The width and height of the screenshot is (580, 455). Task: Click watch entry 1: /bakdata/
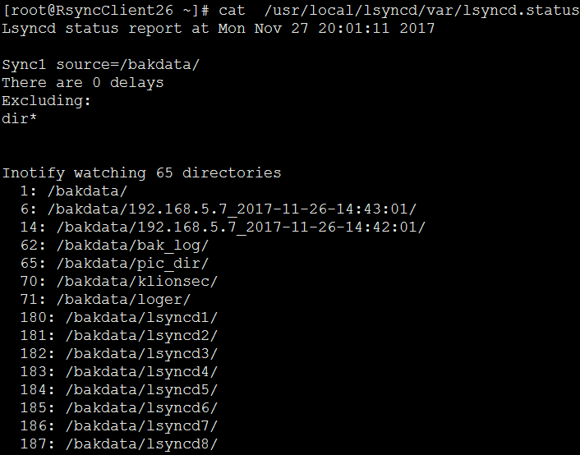(74, 191)
